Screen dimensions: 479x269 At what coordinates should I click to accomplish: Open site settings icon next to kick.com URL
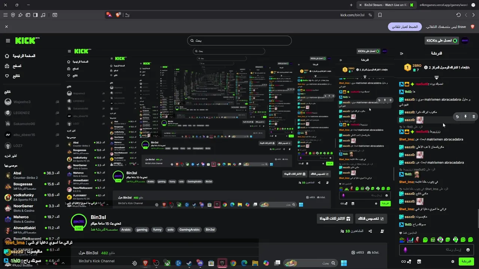pyautogui.click(x=370, y=15)
